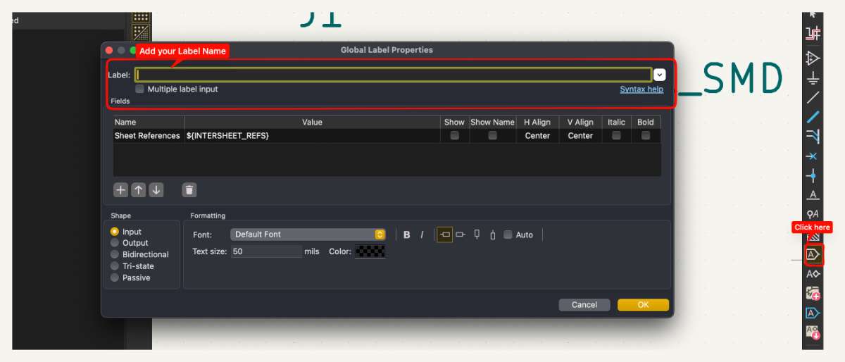Screen dimensions: 845x362
Task: Set label orientation with third vertical icon
Action: pyautogui.click(x=477, y=235)
